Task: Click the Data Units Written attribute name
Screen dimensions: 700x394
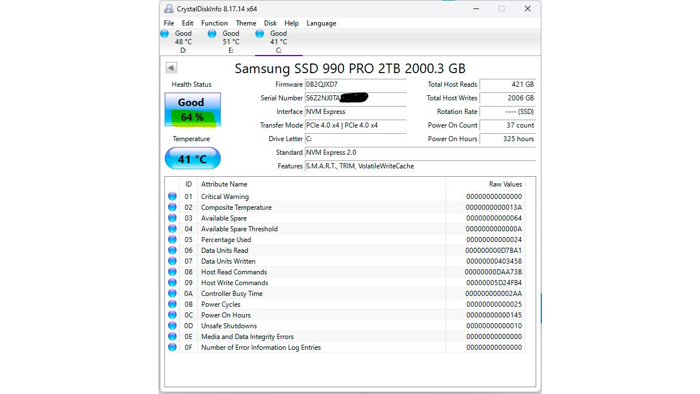Action: pyautogui.click(x=228, y=261)
